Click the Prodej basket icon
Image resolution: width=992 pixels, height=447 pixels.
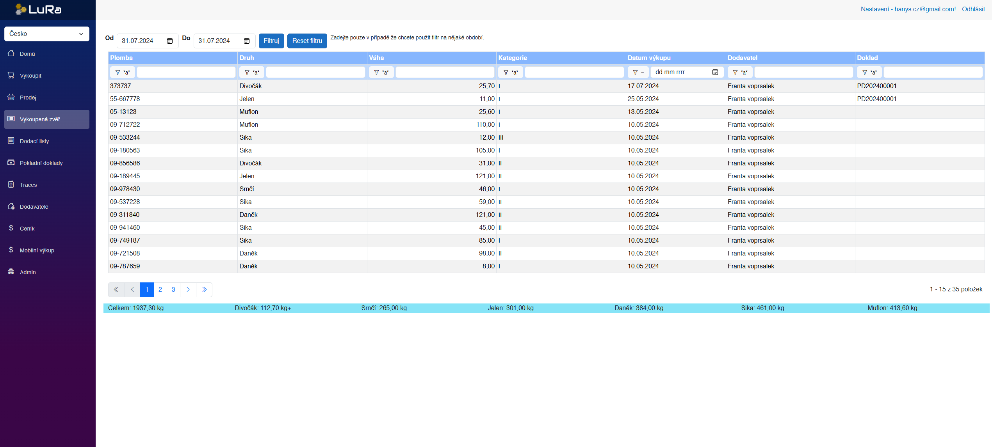point(11,97)
